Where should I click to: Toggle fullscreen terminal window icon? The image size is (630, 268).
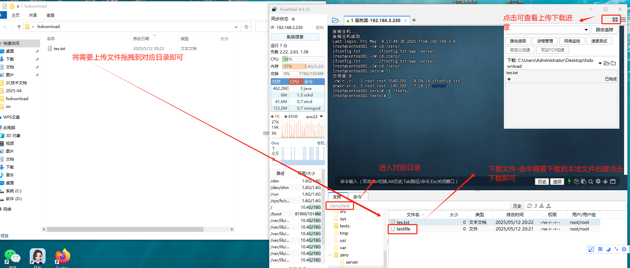pos(613,181)
